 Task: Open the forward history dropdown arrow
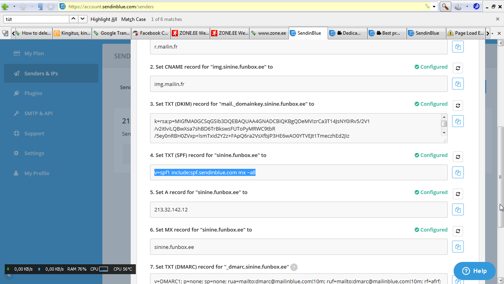click(31, 6)
